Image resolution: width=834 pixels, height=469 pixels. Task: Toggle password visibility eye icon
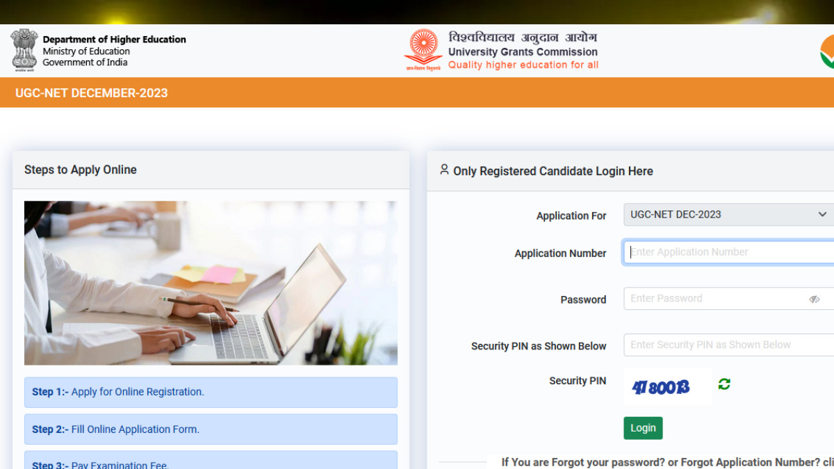coord(815,299)
